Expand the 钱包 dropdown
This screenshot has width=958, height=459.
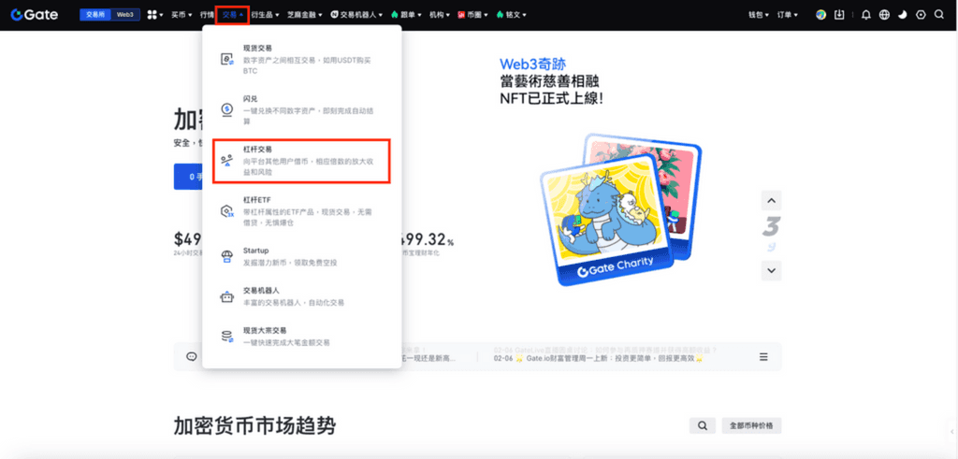point(759,15)
